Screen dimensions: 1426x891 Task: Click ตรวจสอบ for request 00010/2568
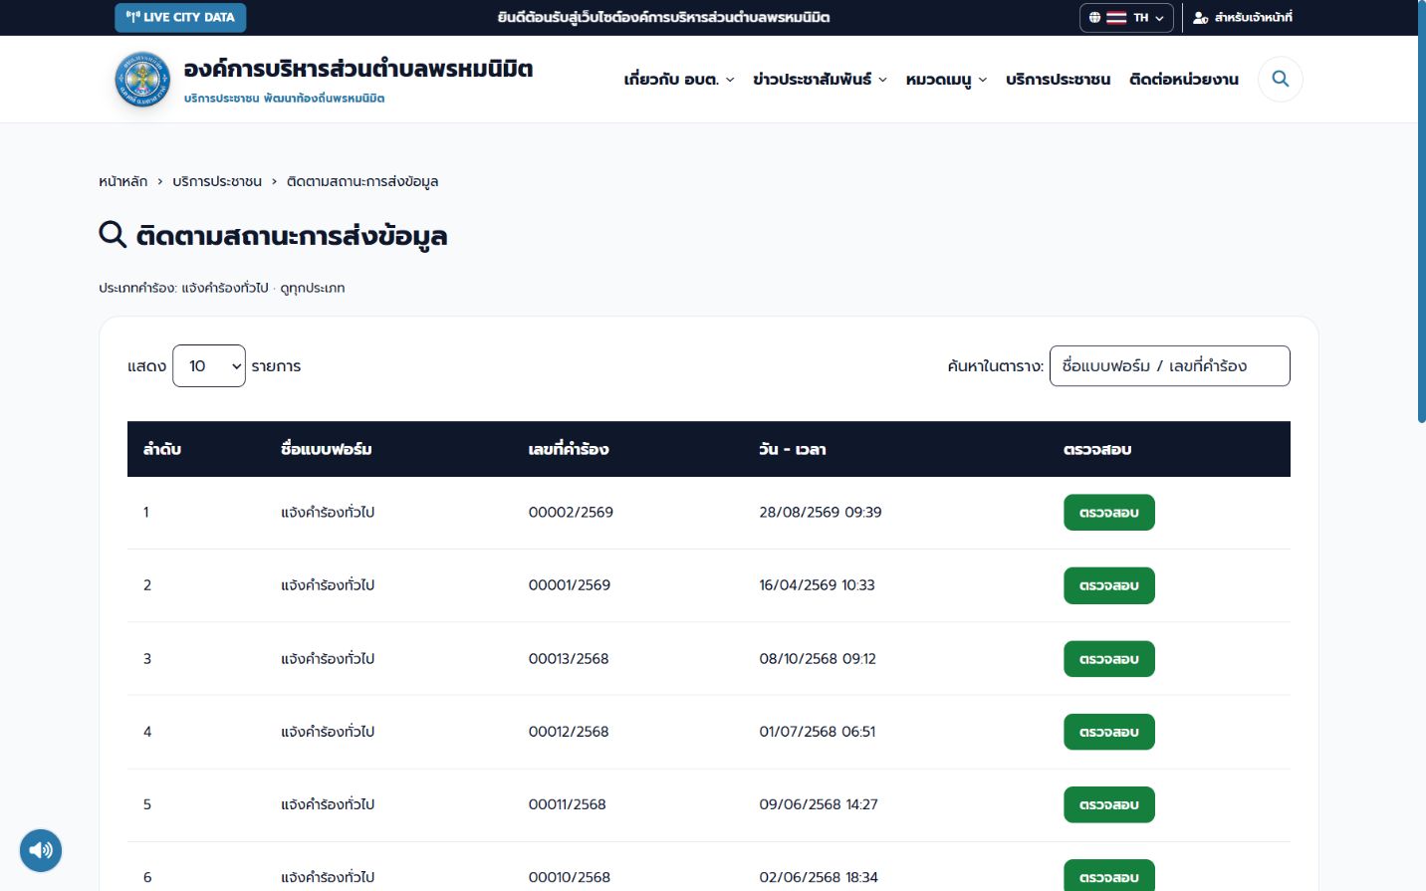pos(1109,877)
